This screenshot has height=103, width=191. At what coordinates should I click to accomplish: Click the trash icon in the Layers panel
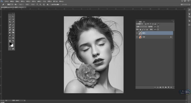[x=171, y=87]
